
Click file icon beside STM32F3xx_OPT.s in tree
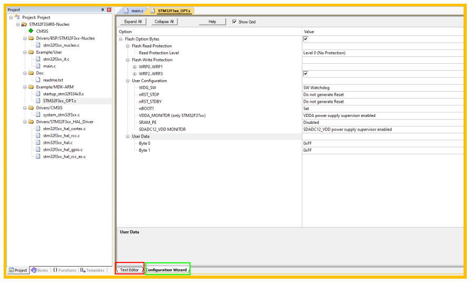38,101
